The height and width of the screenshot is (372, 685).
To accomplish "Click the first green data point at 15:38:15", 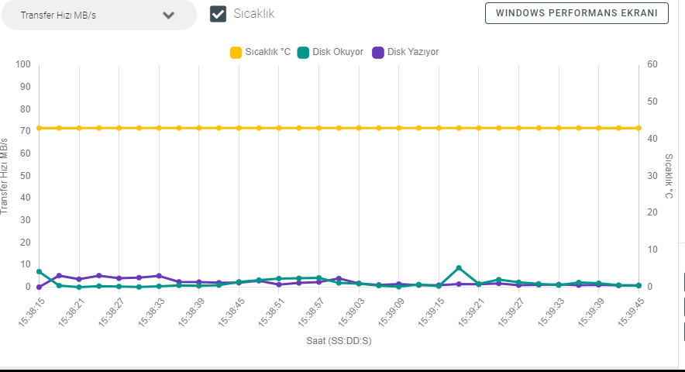I will 39,272.
